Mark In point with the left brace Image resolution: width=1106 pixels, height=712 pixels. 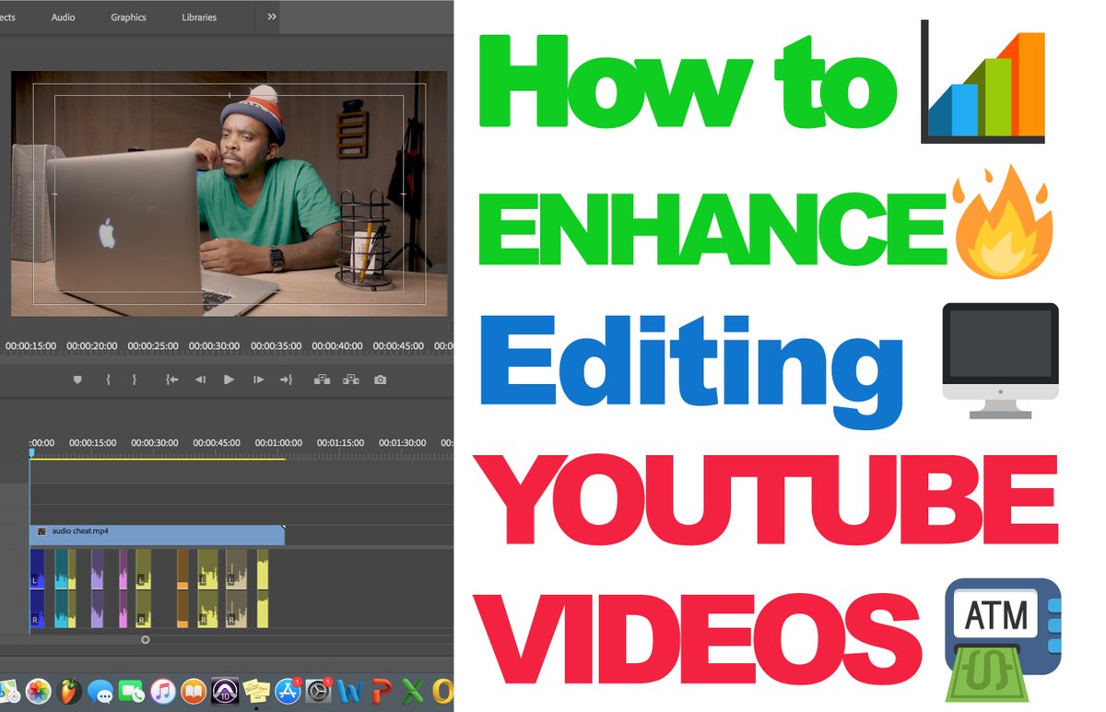pos(108,379)
